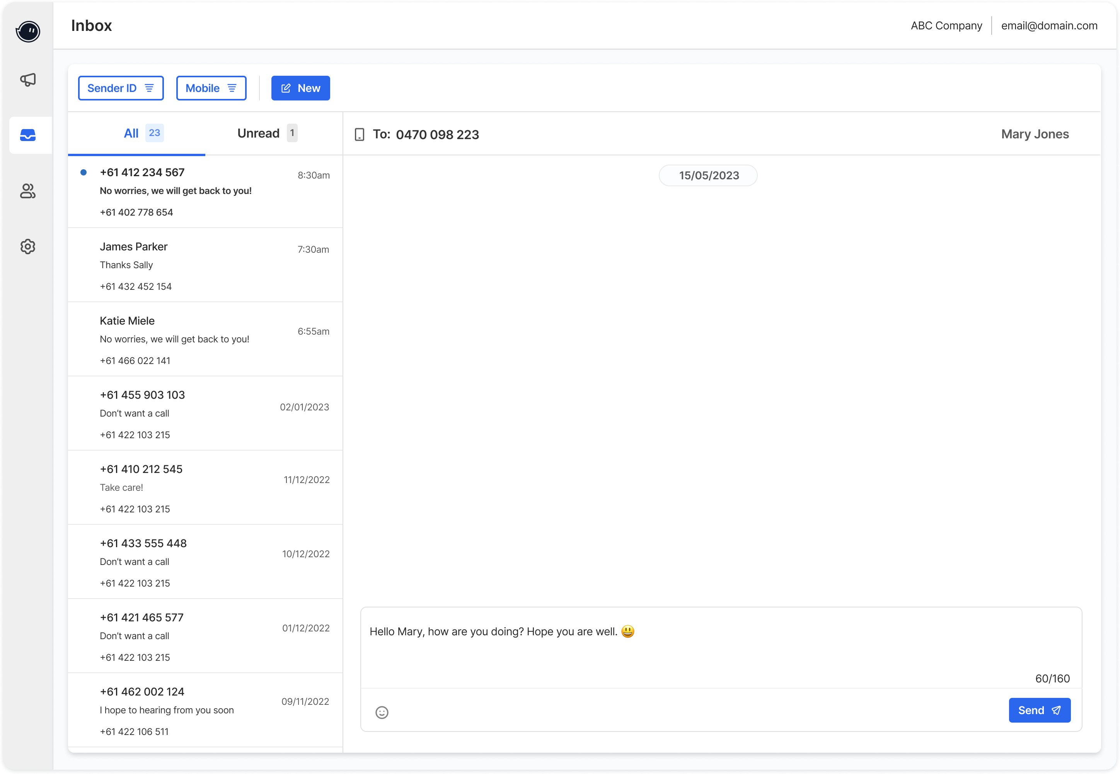Viewport: 1120px width, 774px height.
Task: Click the 'Thanks Sally' message preview
Action: [126, 265]
